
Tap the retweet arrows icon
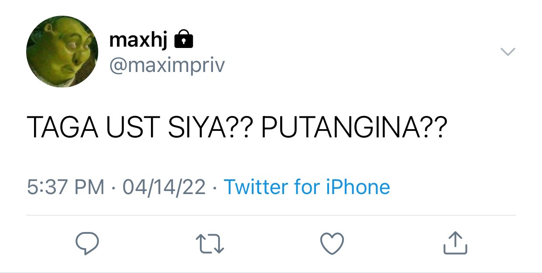tap(210, 243)
